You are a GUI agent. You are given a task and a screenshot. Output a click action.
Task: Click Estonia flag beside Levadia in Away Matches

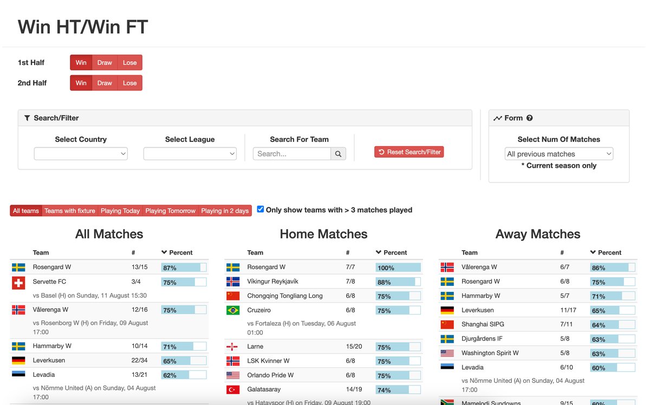447,366
